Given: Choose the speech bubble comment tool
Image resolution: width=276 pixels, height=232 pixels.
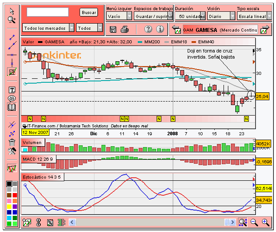Looking at the screenshot, I should (12, 98).
